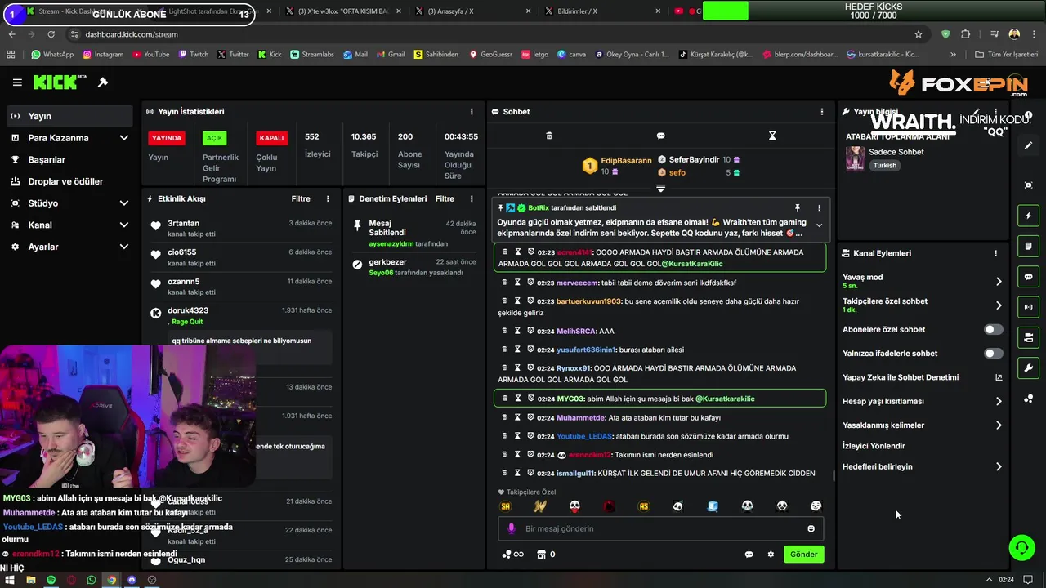
Task: Click the channel points infinity icon
Action: coord(512,555)
